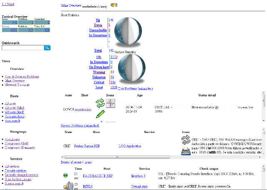
Task: Click the Quicksearch magnifier button
Action: [x=48, y=48]
